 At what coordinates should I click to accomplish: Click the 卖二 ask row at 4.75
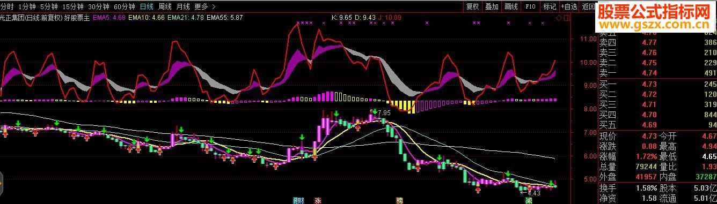[x=657, y=63]
